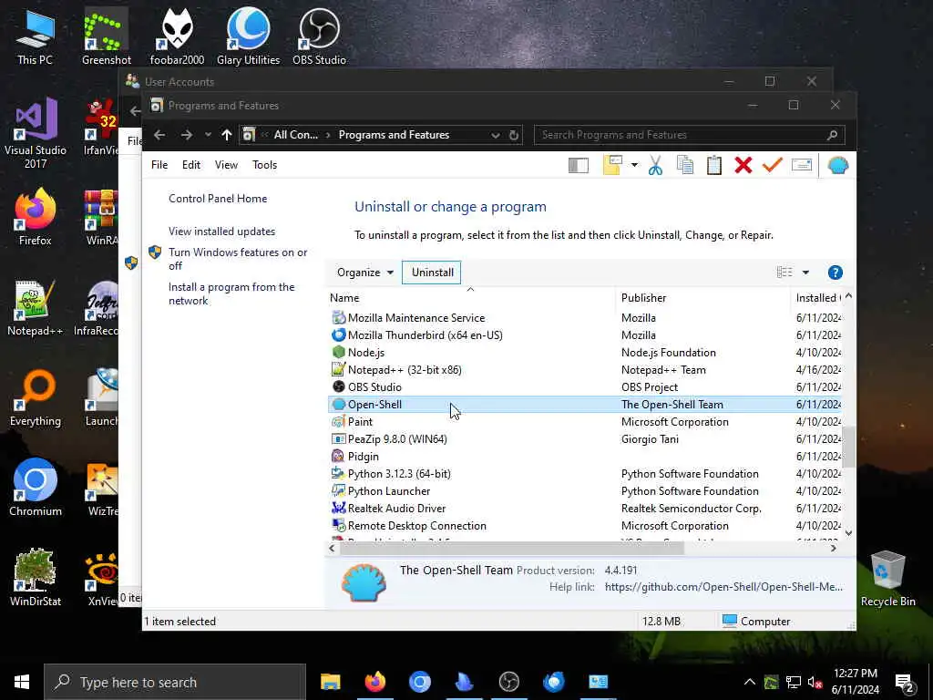This screenshot has width=933, height=700.
Task: Click the vertical scrollbar down arrow
Action: [x=848, y=532]
